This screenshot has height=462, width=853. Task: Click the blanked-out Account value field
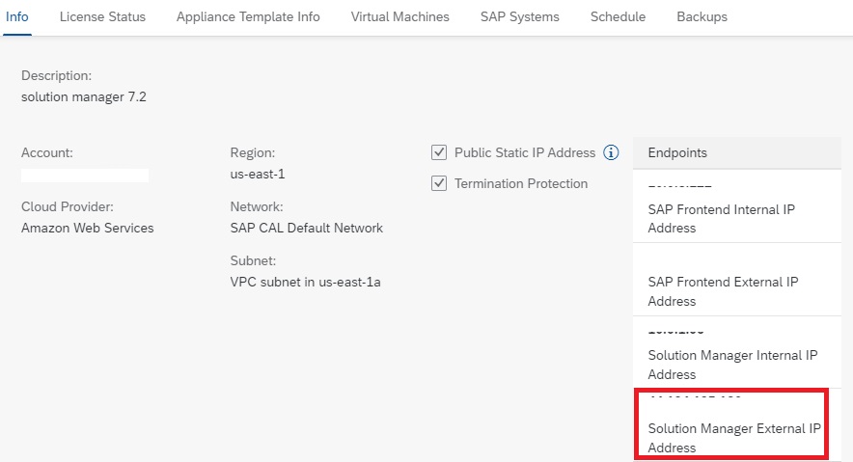click(x=85, y=176)
